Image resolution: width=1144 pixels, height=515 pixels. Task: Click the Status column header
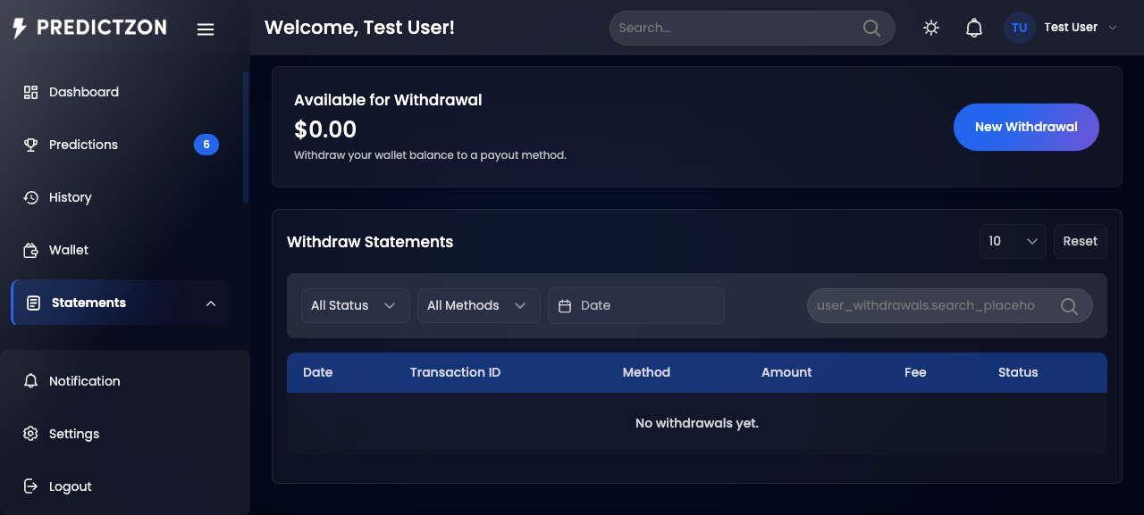coord(1018,372)
